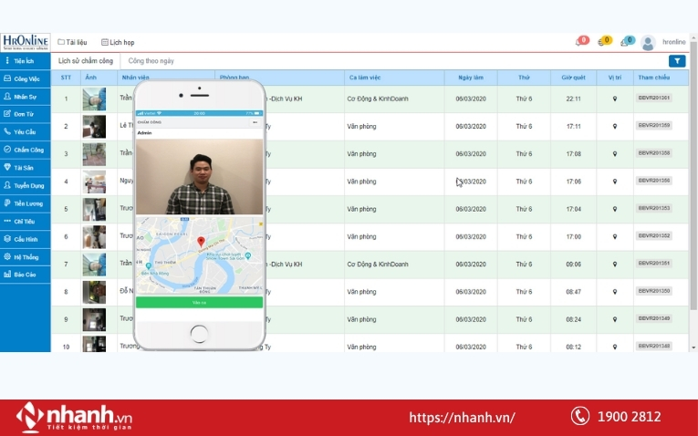Viewport: 698px width, 436px height.
Task: Click reference code BBVR201361
Action: [x=654, y=99]
